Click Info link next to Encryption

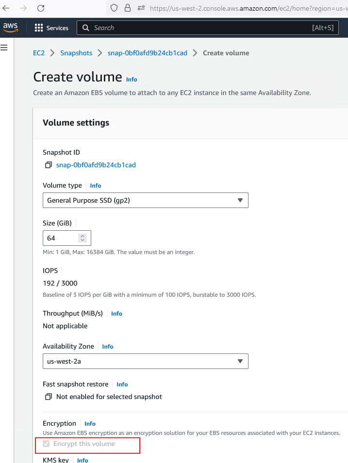coord(90,424)
